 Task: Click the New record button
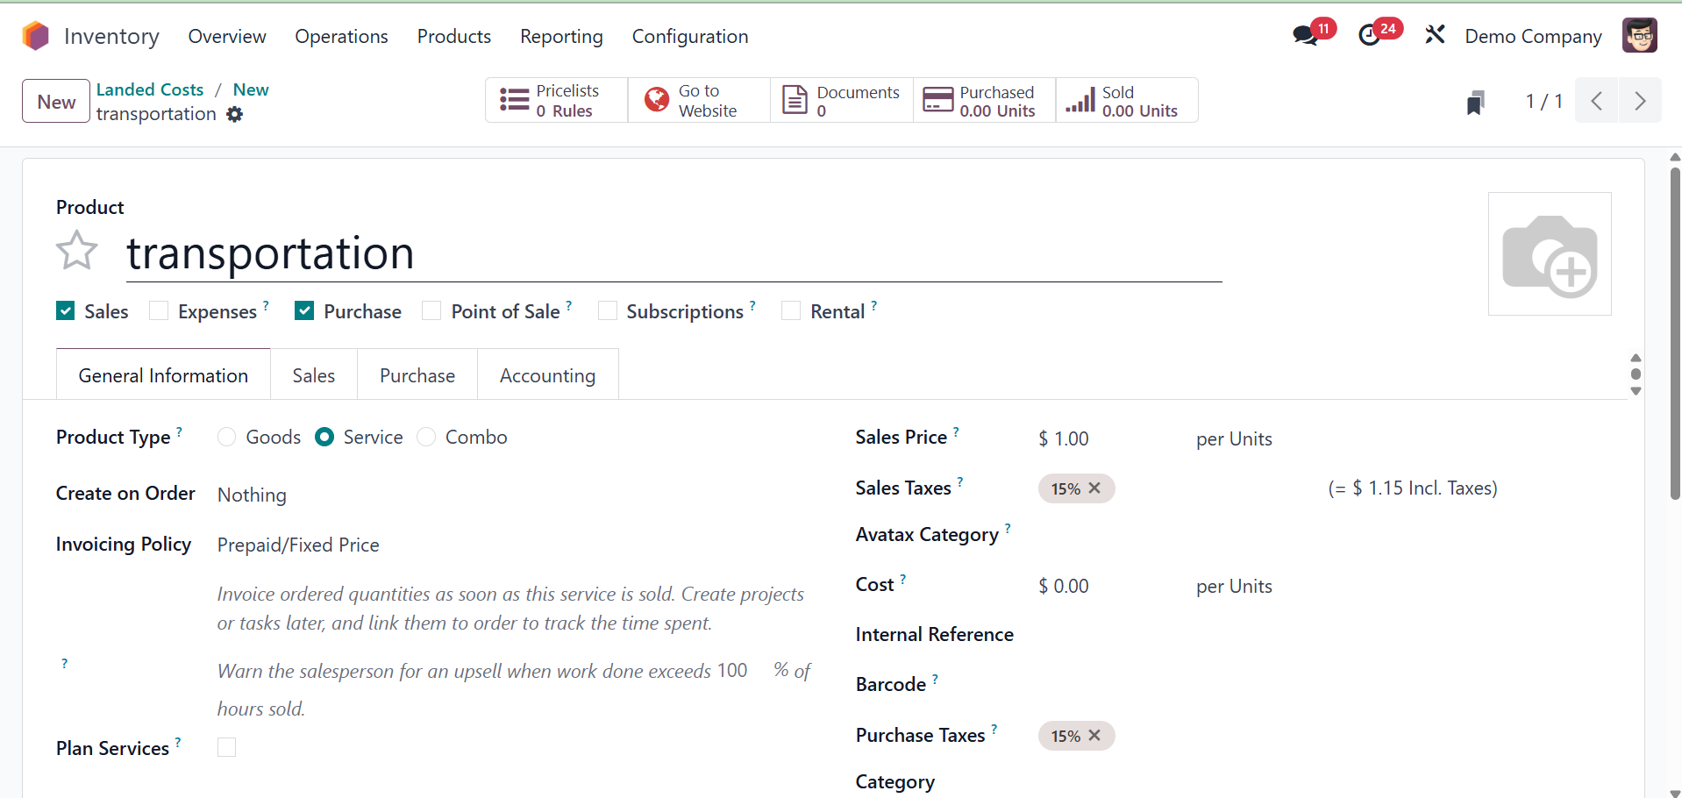click(56, 102)
